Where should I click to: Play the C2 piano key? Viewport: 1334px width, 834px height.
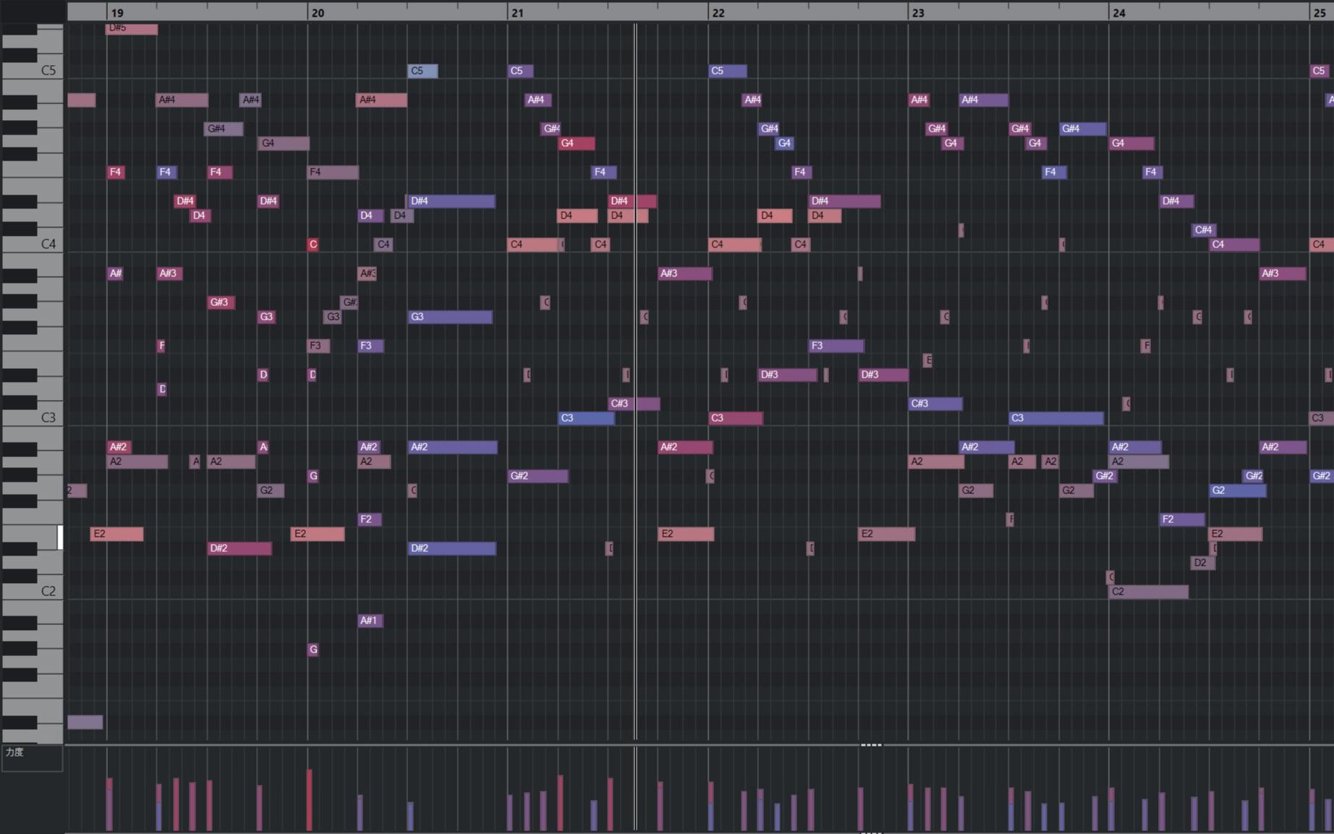(x=32, y=591)
